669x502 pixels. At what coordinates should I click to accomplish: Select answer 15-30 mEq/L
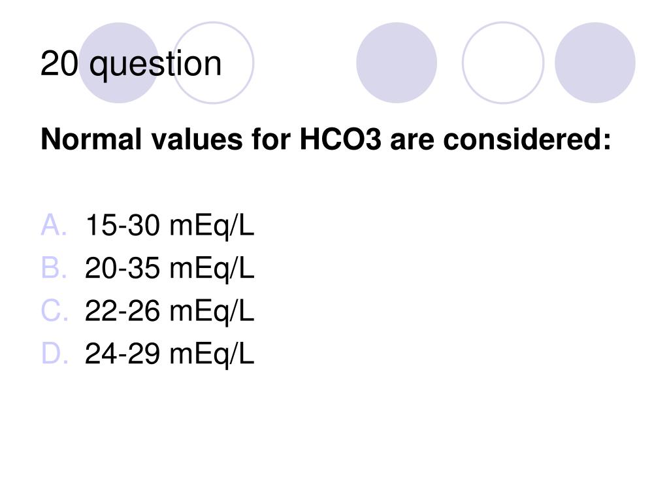[169, 226]
